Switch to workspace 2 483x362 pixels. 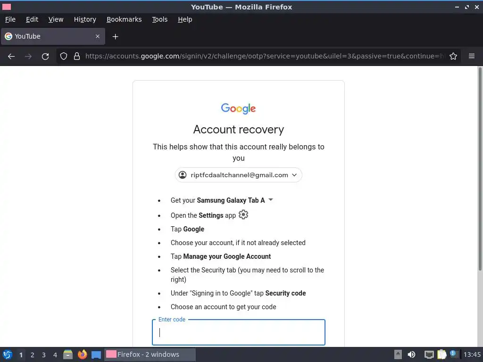[x=33, y=354]
